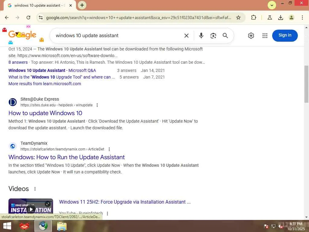Open Chrome Labs flask icon
This screenshot has height=232, width=309.
tap(270, 18)
